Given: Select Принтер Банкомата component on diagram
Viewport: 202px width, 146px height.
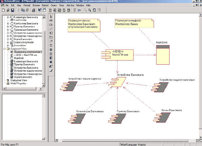Looking at the screenshot, I should (117, 119).
